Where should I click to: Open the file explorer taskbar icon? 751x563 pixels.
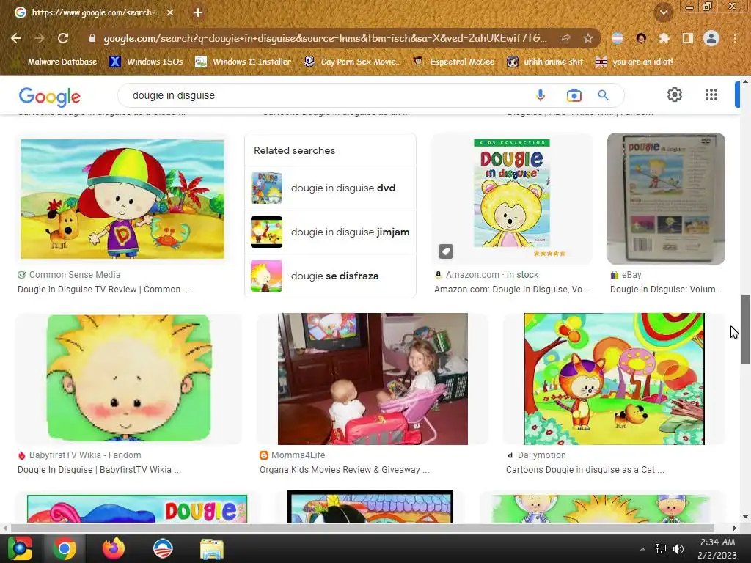(212, 548)
